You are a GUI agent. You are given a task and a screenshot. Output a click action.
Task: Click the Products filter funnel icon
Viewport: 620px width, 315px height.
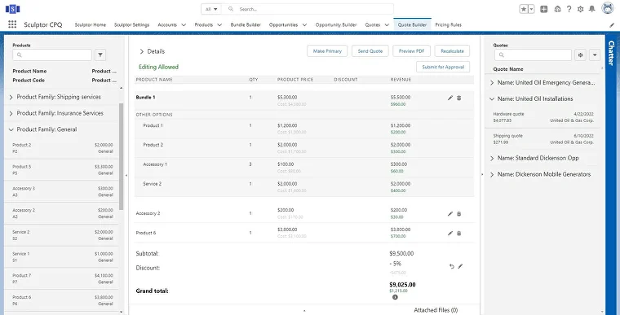(100, 55)
